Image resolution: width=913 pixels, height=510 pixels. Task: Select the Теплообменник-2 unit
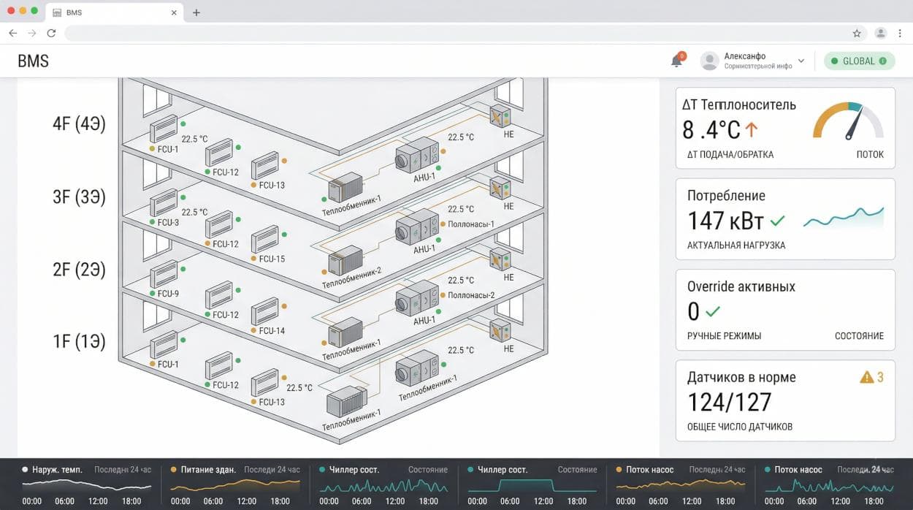(x=346, y=261)
